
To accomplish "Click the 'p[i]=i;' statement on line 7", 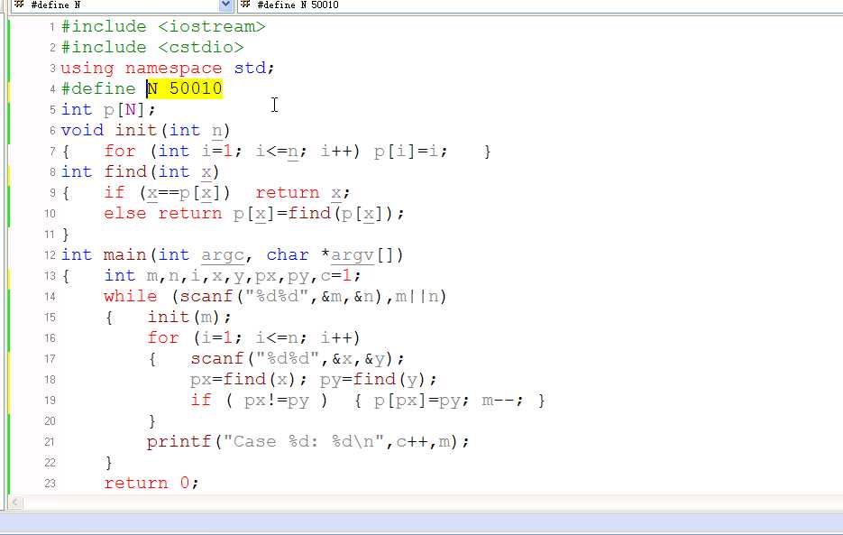I will [x=411, y=152].
